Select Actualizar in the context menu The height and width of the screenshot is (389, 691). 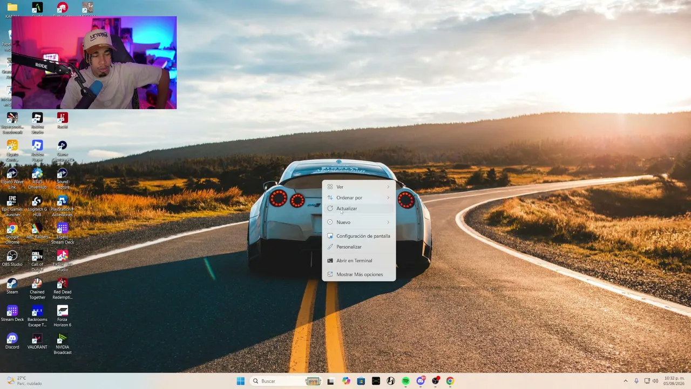(x=358, y=209)
